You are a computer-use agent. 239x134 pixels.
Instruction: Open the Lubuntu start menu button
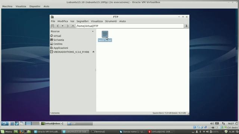(x=4, y=124)
